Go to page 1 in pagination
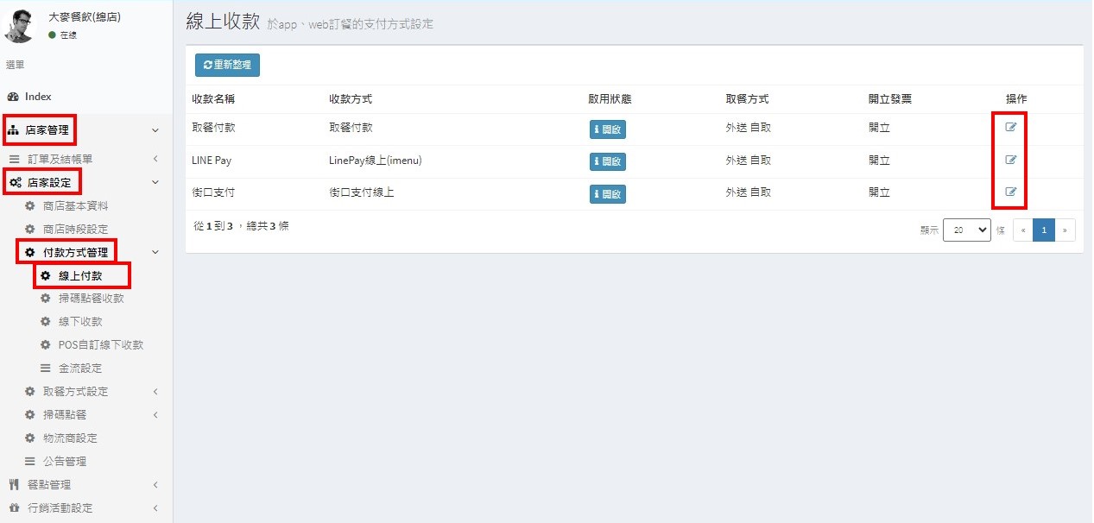This screenshot has width=1094, height=523. pos(1043,230)
